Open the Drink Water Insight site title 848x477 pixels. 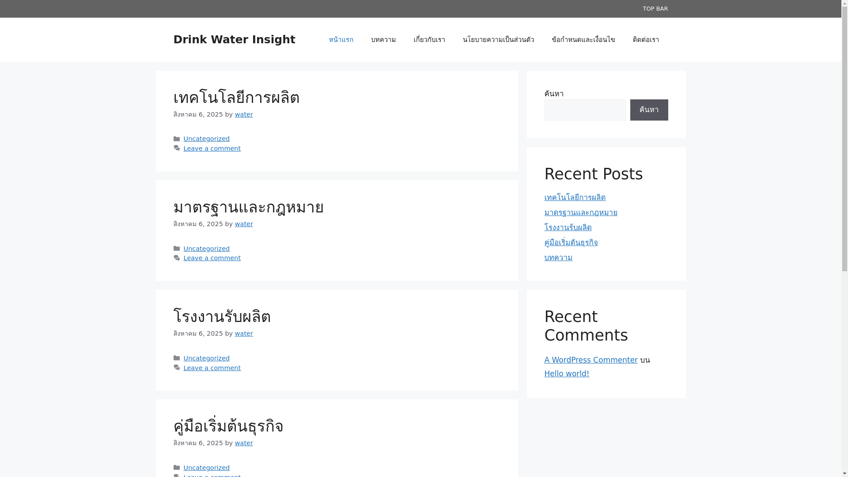(x=234, y=40)
